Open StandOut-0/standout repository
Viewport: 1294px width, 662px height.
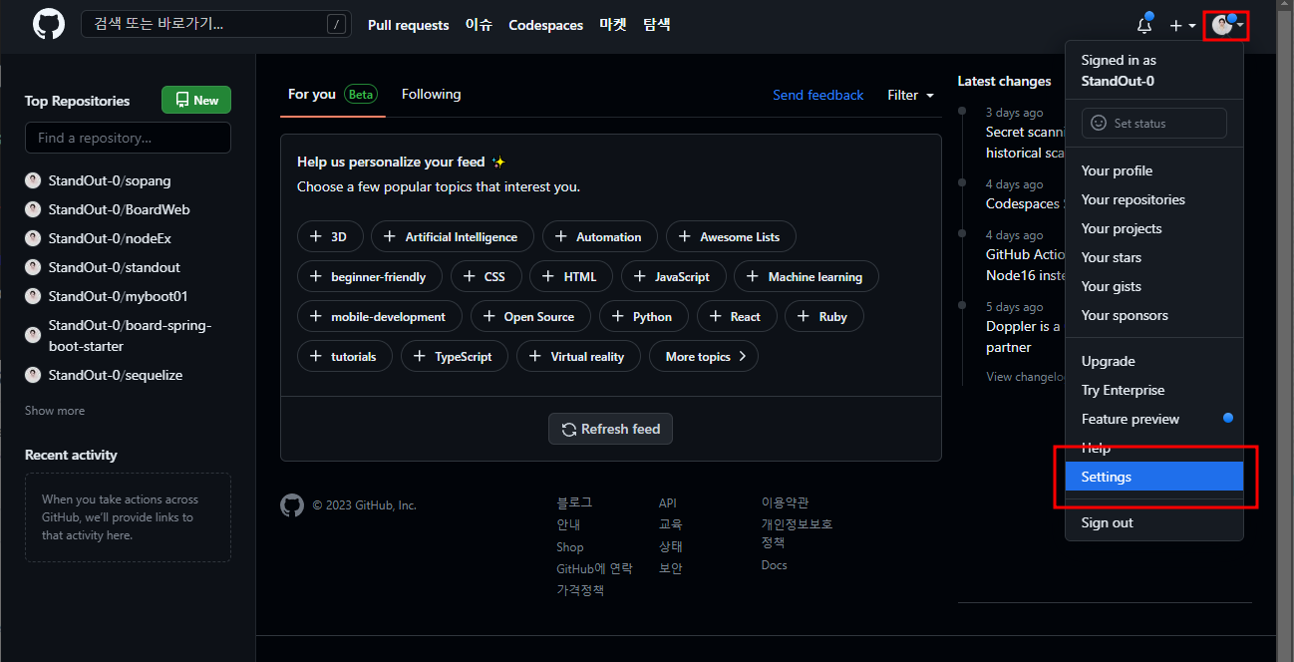pos(115,267)
